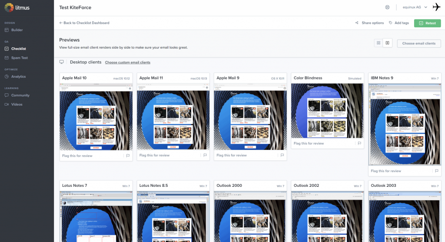Image resolution: width=445 pixels, height=242 pixels.
Task: Expand the equinux AG account dropdown
Action: pyautogui.click(x=415, y=7)
